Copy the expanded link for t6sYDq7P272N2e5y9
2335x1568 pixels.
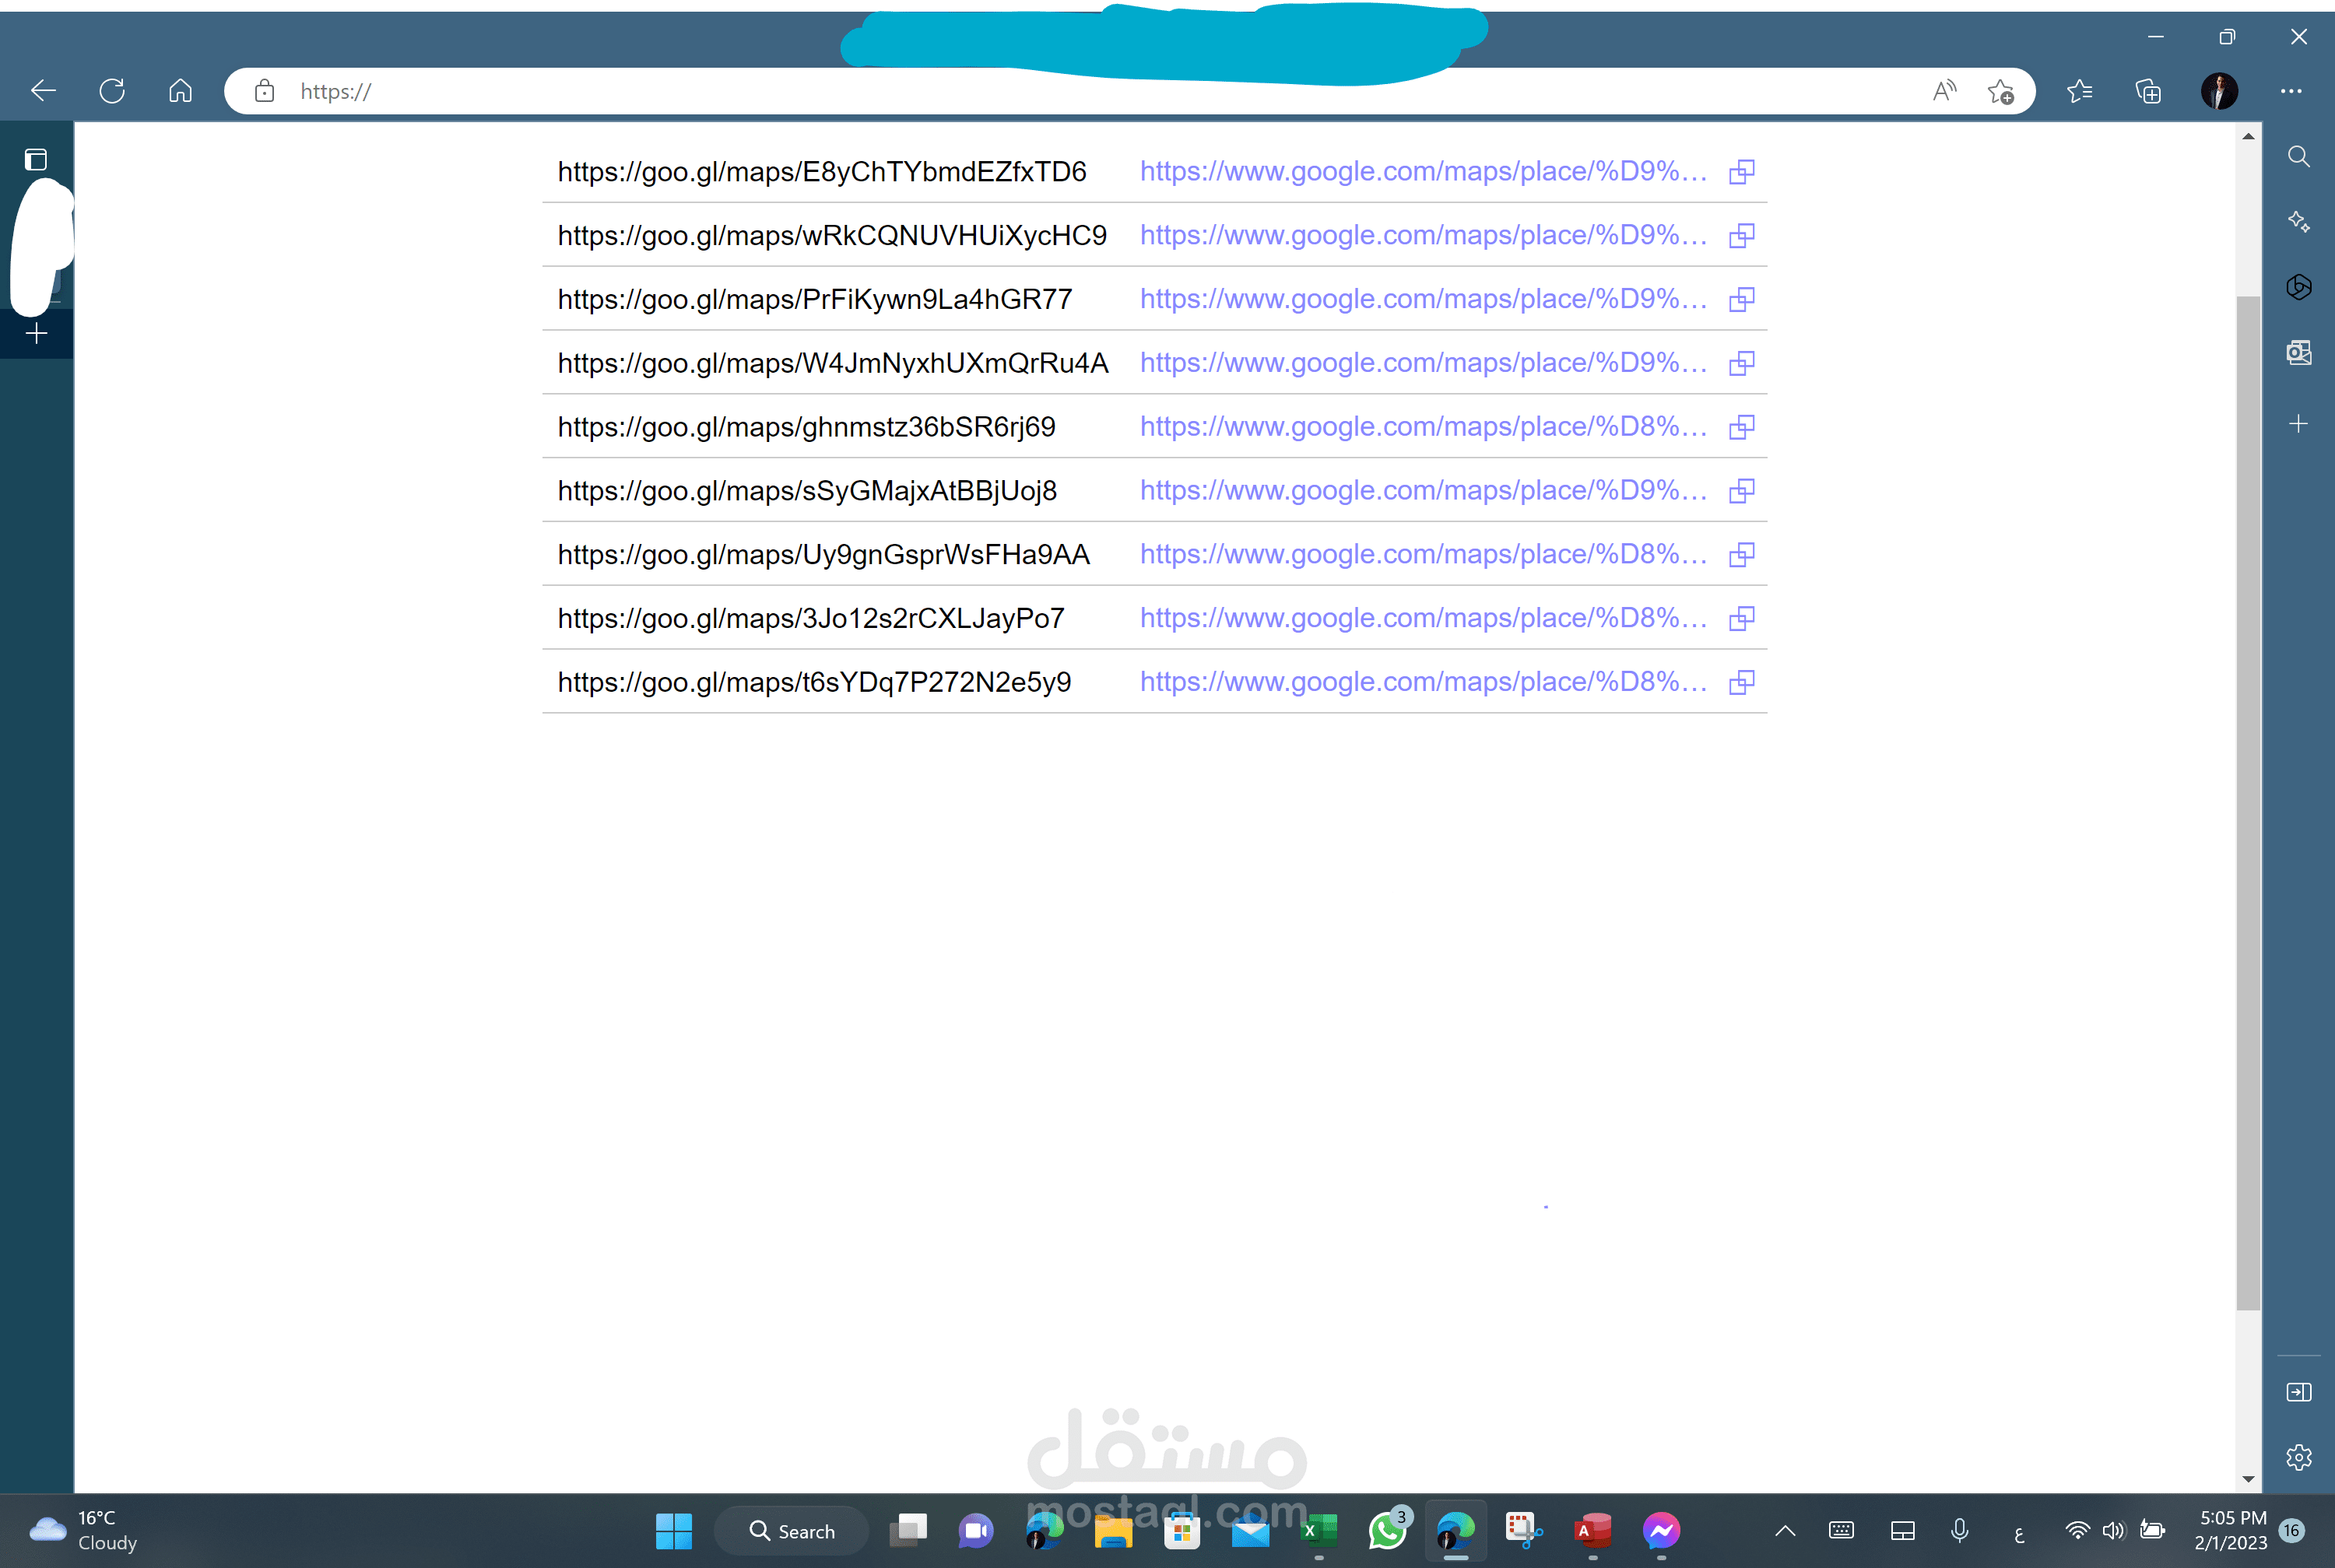pyautogui.click(x=1741, y=682)
